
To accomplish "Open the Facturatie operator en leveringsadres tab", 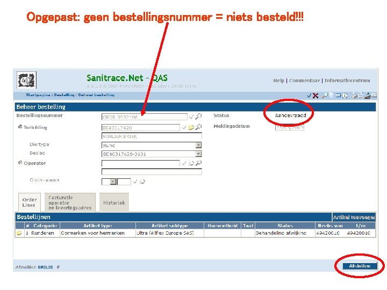I will (x=70, y=202).
